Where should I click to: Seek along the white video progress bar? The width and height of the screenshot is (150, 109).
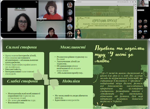(x=38, y=33)
